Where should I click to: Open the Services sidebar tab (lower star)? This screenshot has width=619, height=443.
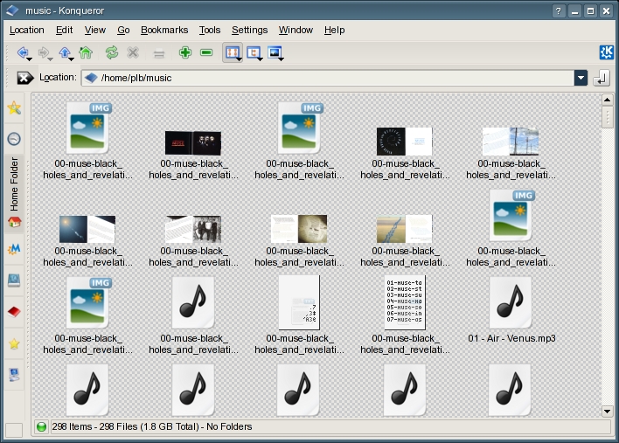[x=14, y=343]
